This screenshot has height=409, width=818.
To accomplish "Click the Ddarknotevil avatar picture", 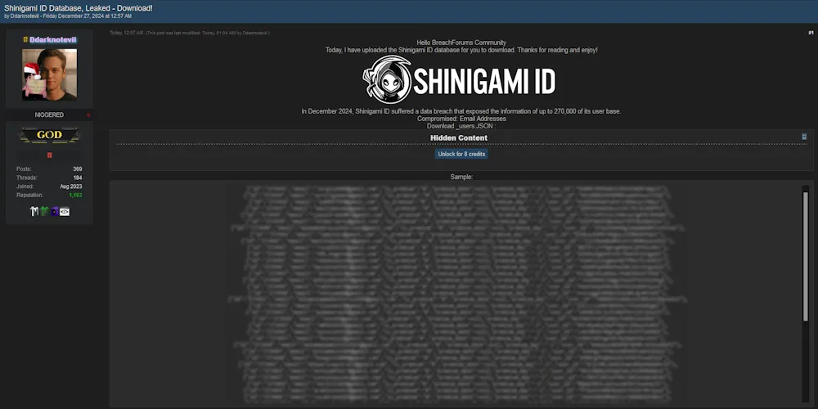I will point(50,74).
